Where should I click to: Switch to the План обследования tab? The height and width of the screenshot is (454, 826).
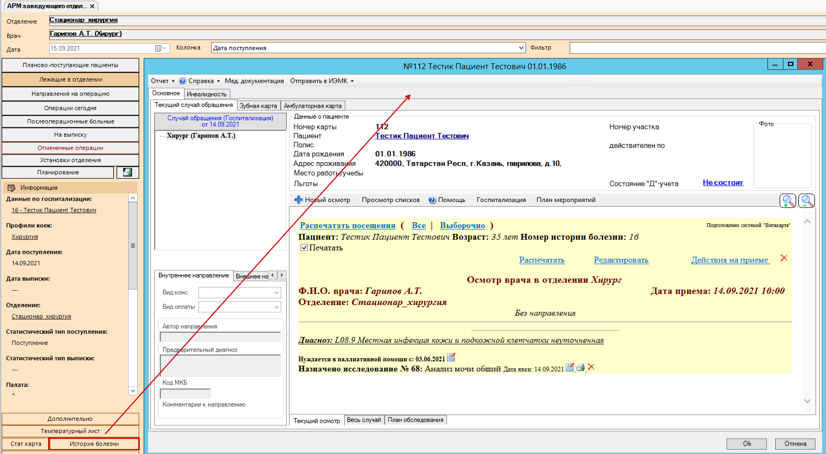point(415,420)
